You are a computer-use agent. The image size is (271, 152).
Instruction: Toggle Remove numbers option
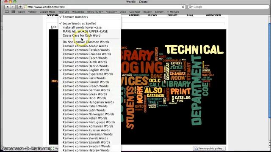(90, 17)
